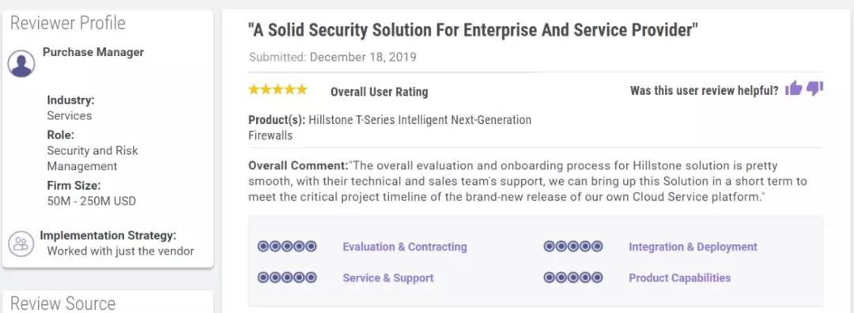Click the five-star Overall User Rating
The image size is (854, 313).
point(278,90)
